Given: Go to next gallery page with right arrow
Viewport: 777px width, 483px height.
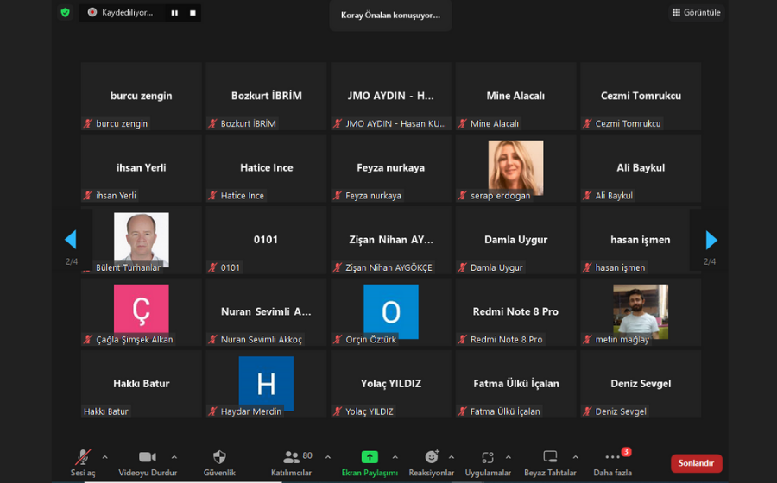Looking at the screenshot, I should (711, 240).
